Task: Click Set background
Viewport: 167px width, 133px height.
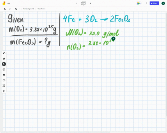Action: tap(29, 9)
